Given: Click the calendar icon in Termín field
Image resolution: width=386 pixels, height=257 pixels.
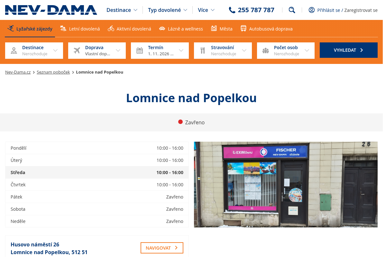Looking at the screenshot, I should pos(140,50).
